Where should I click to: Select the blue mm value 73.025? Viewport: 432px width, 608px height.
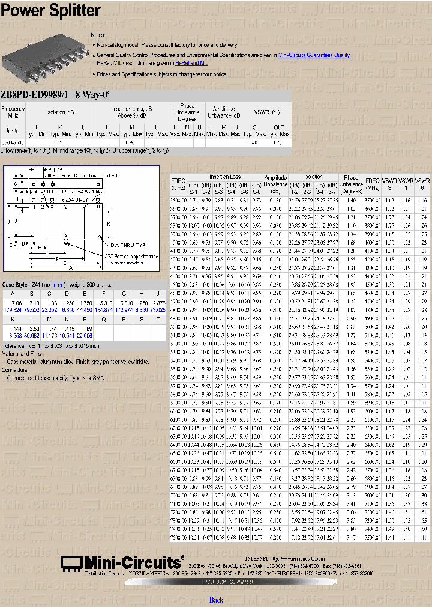pos(158,310)
